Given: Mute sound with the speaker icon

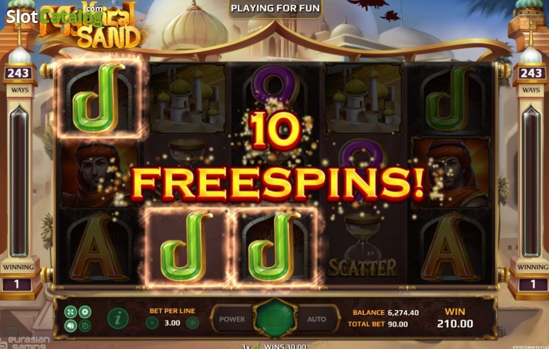Looking at the screenshot, I should (70, 326).
